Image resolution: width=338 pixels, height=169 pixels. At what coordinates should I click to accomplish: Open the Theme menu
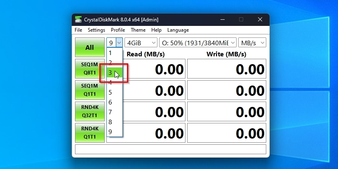pos(138,30)
